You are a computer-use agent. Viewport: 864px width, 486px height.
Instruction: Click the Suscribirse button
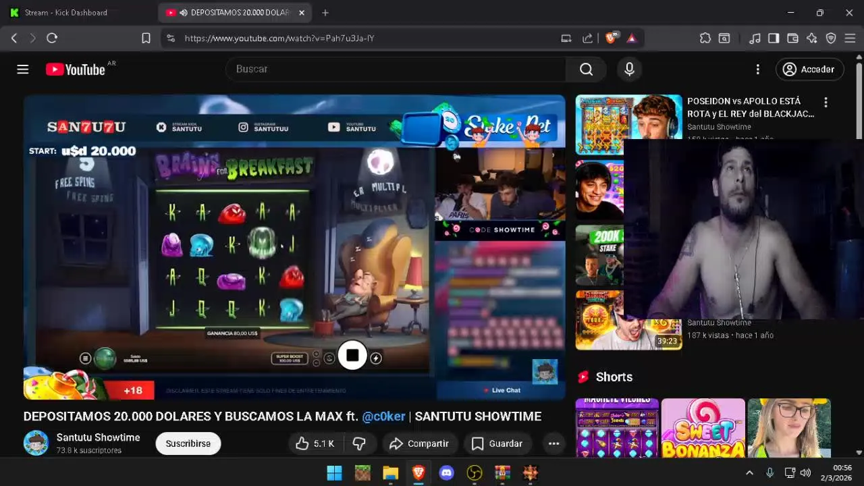pos(188,443)
